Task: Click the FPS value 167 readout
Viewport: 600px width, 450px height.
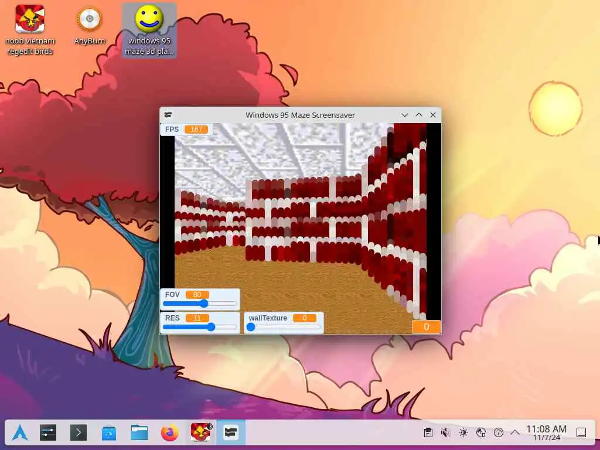Action: coord(196,129)
